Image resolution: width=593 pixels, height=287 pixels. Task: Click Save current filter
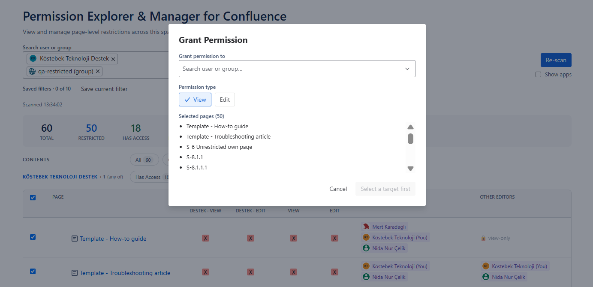pos(104,89)
